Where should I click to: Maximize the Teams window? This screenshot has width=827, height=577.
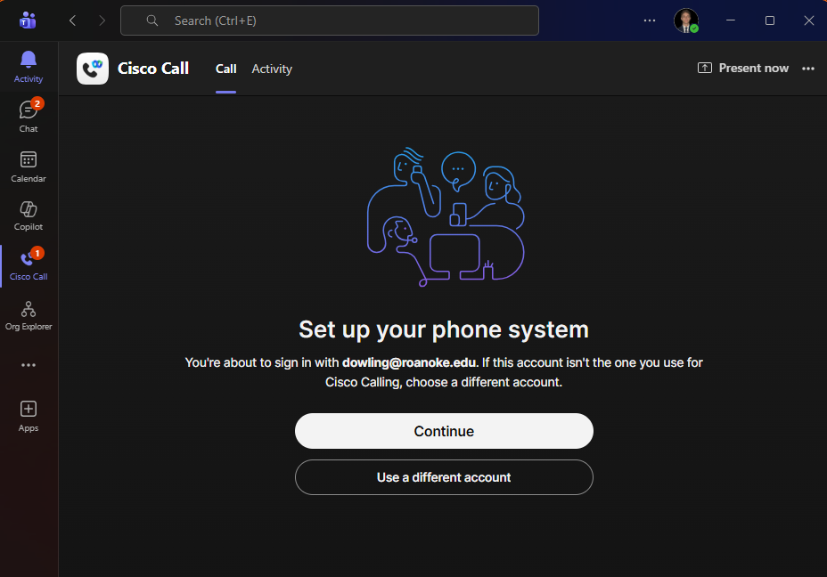770,20
